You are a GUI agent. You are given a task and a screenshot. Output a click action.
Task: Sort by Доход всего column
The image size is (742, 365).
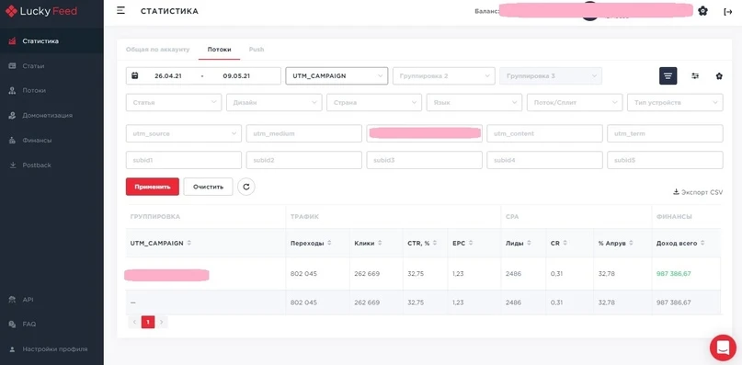(x=702, y=243)
